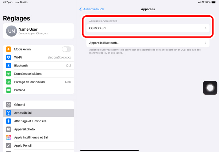Tap the green Batterie icon
The width and height of the screenshot is (219, 153).
(x=8, y=90)
